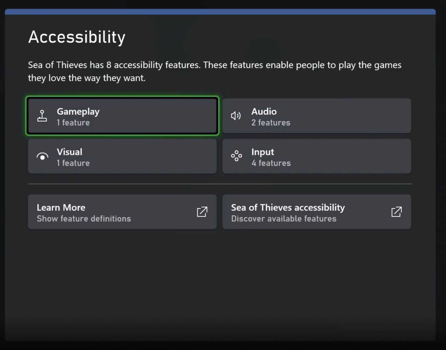This screenshot has width=446, height=350.
Task: Click the external link icon on Learn More
Action: pyautogui.click(x=202, y=212)
